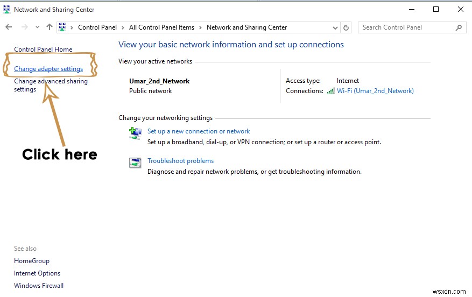
Task: Click the title bar Network icon
Action: (x=6, y=10)
